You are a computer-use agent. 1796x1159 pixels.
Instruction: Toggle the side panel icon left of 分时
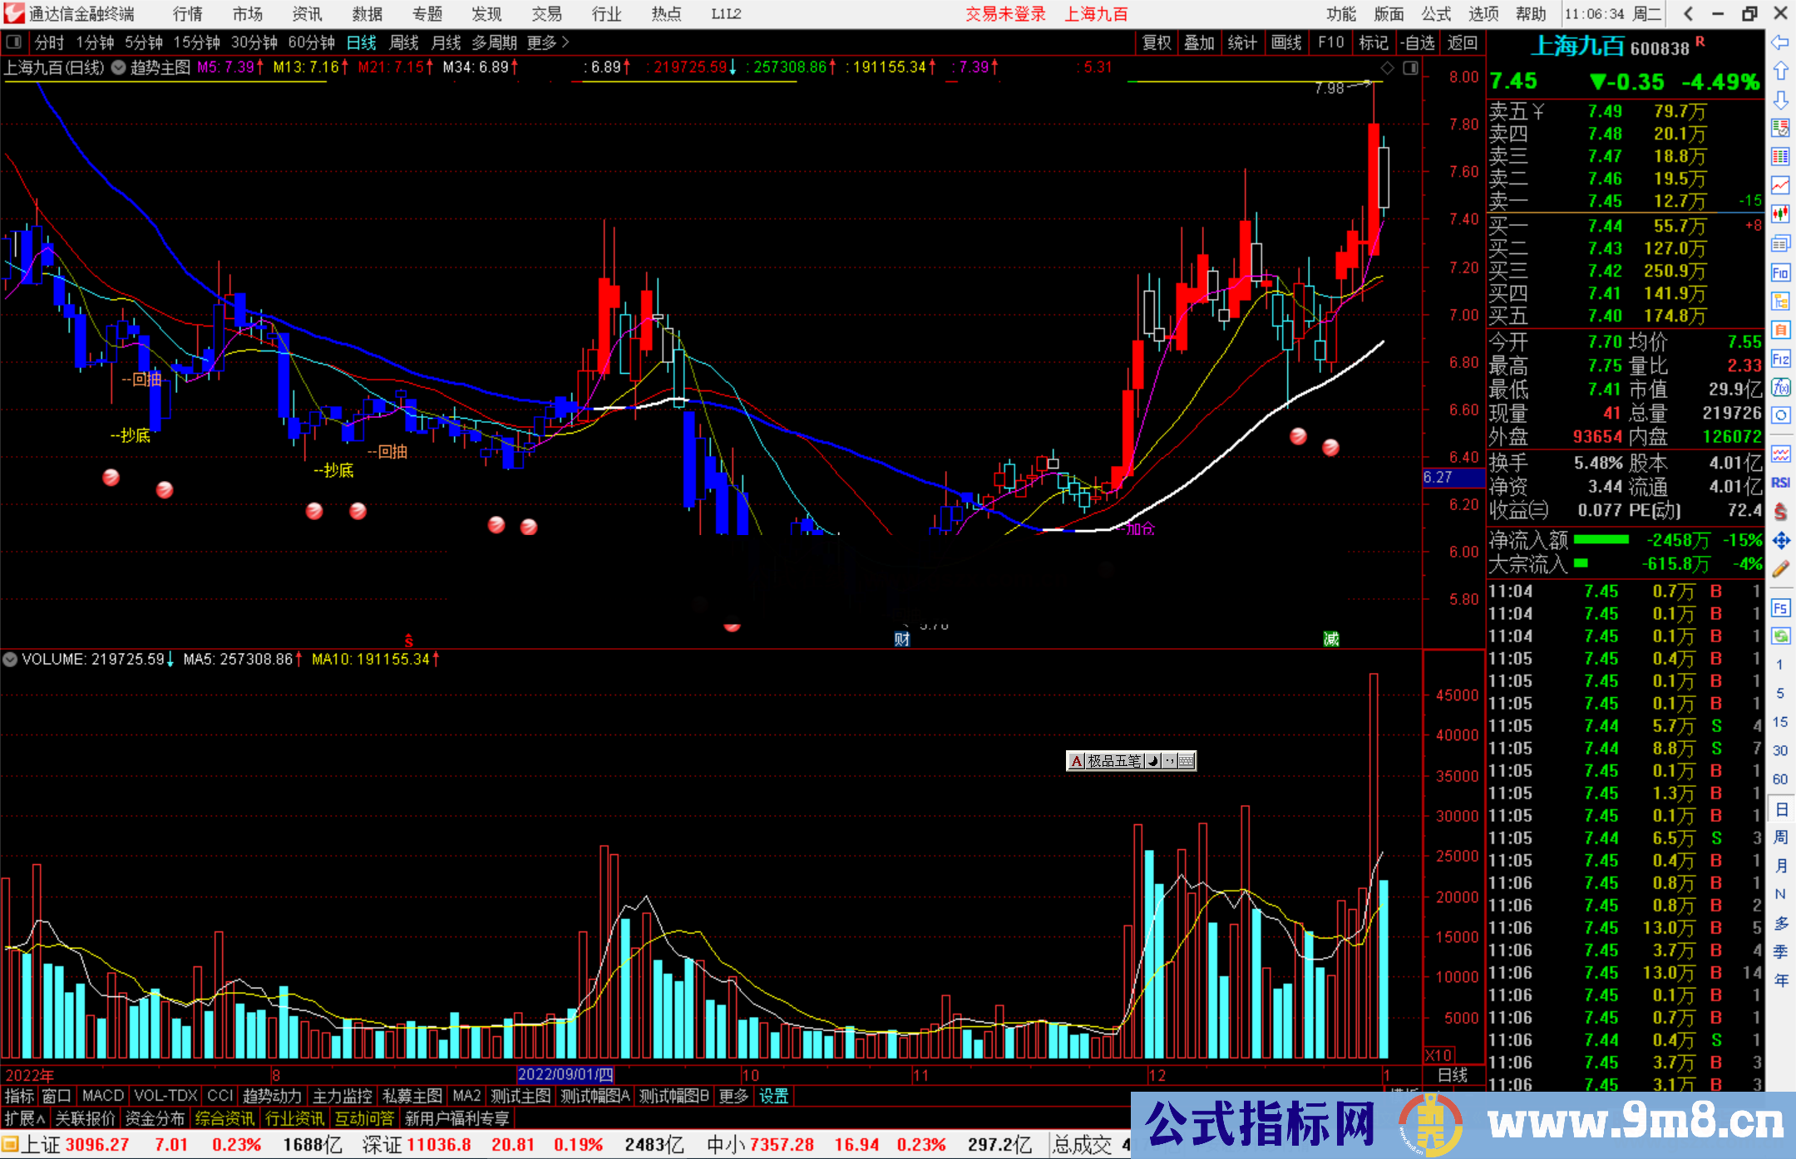(x=13, y=42)
